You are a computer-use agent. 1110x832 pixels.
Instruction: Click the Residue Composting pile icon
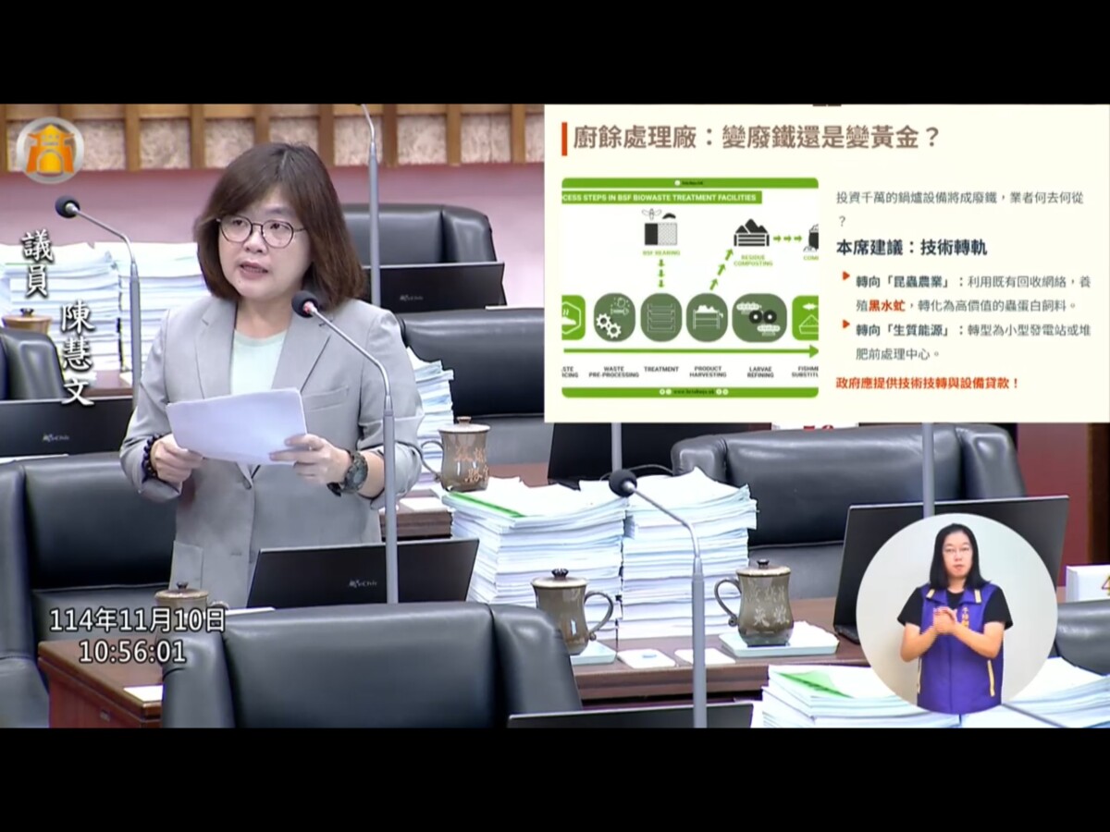tap(749, 233)
